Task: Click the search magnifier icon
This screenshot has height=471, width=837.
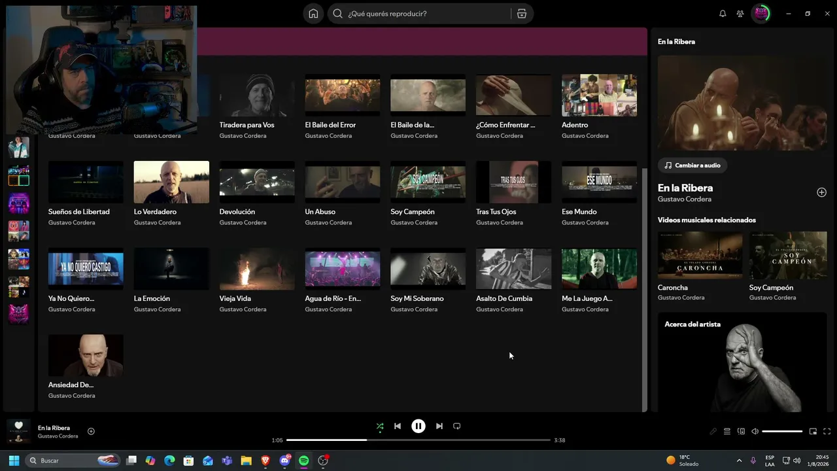Action: click(337, 14)
